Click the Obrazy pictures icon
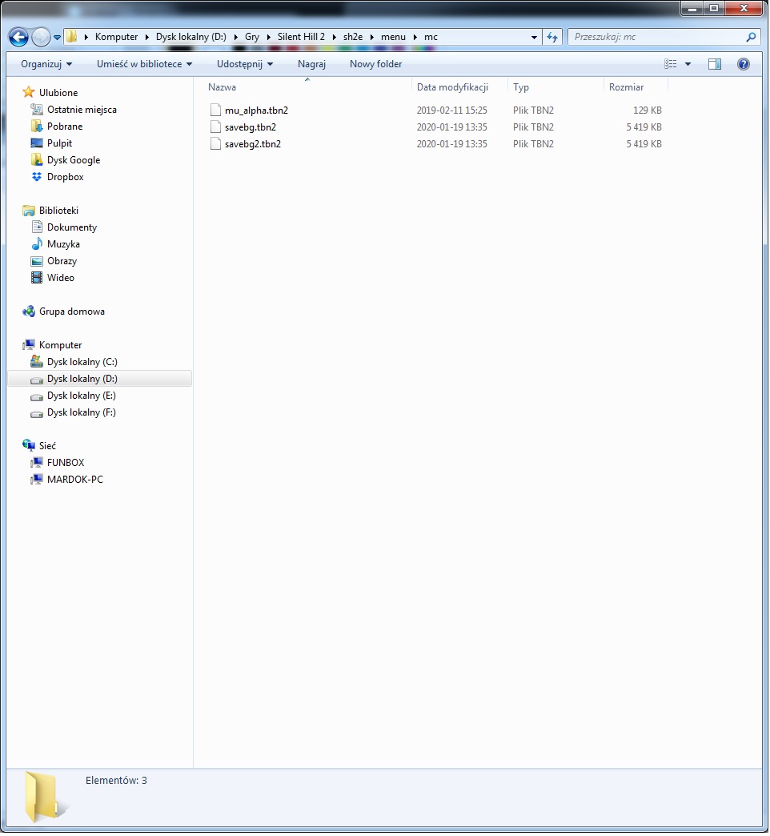Viewport: 770px width, 836px height. [x=36, y=261]
